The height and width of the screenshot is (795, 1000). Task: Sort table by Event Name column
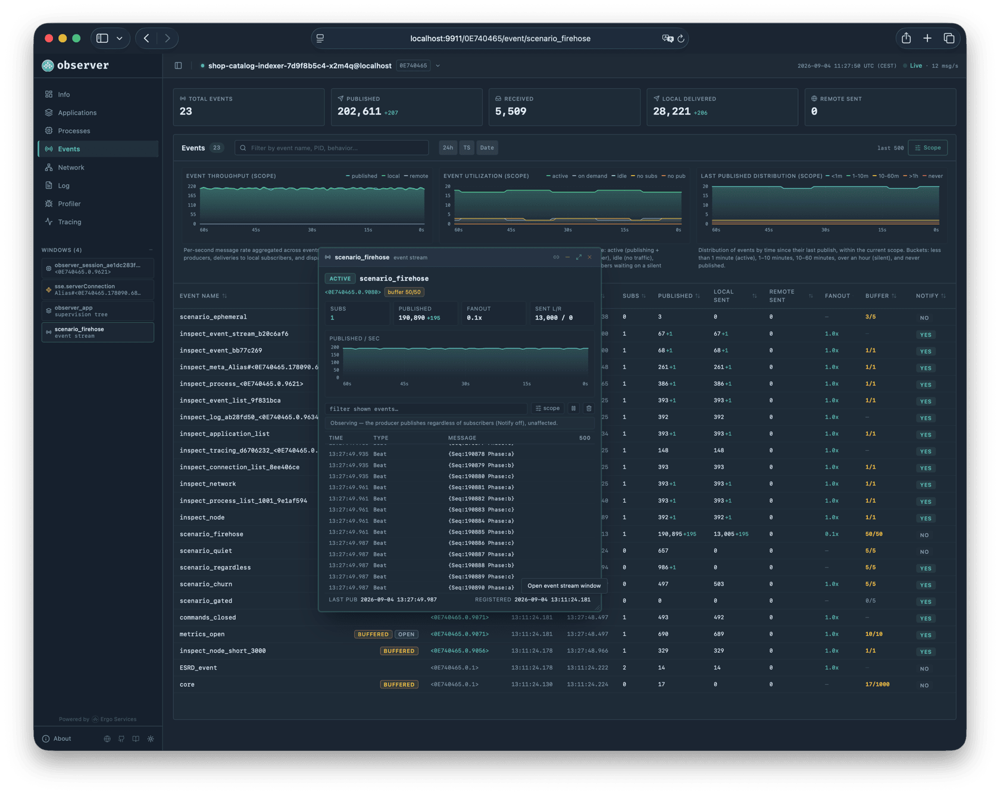pyautogui.click(x=203, y=296)
